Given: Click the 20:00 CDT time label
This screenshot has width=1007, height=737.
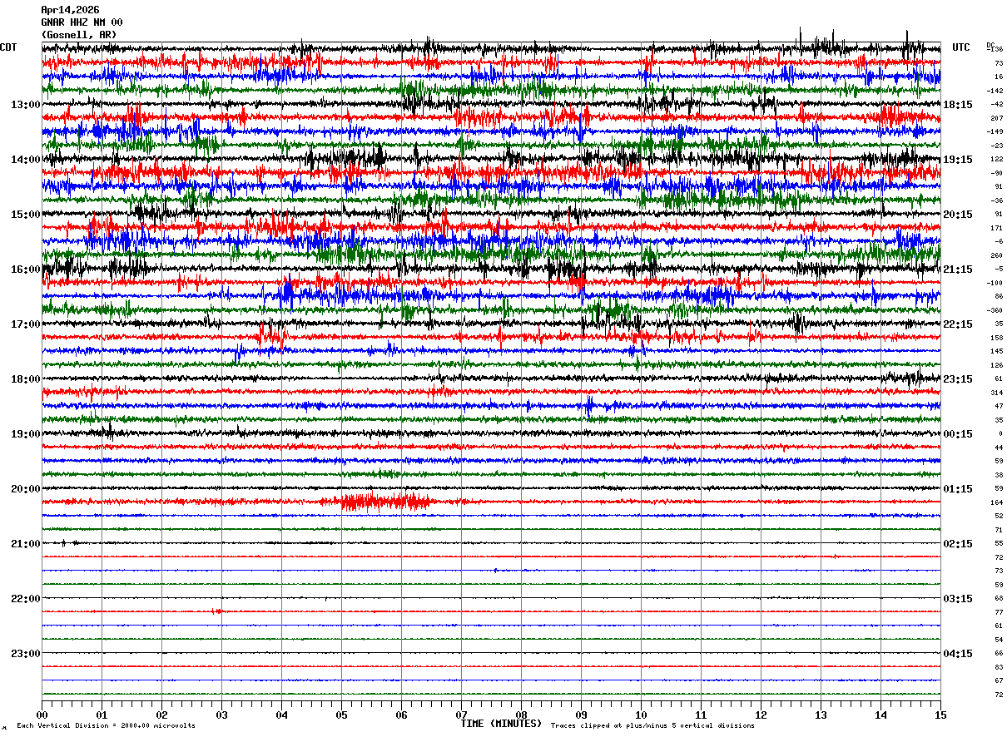Looking at the screenshot, I should 25,489.
